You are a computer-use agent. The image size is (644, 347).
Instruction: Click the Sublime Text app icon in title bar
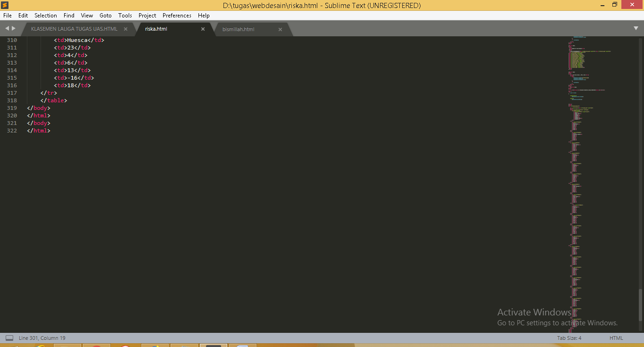click(x=5, y=5)
